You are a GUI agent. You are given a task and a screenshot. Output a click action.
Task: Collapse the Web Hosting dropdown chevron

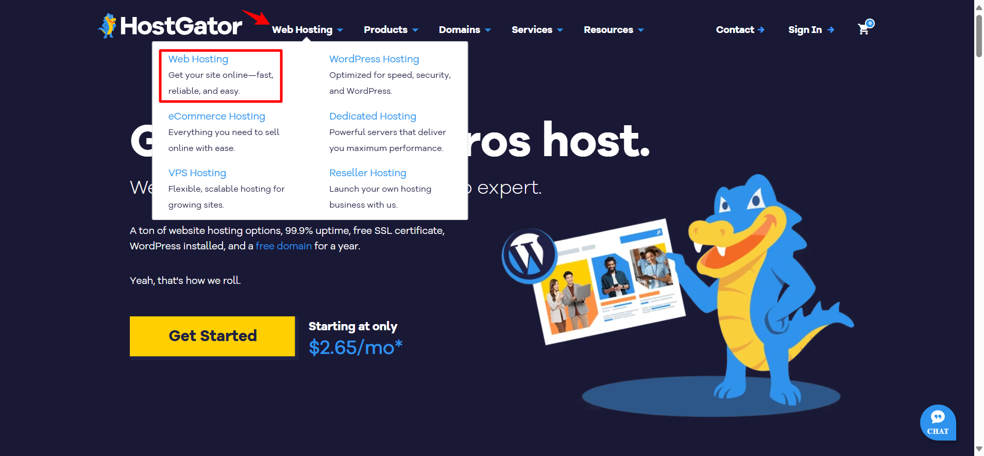point(340,30)
